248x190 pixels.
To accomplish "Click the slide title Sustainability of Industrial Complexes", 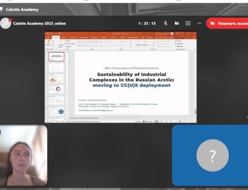I will (131, 77).
